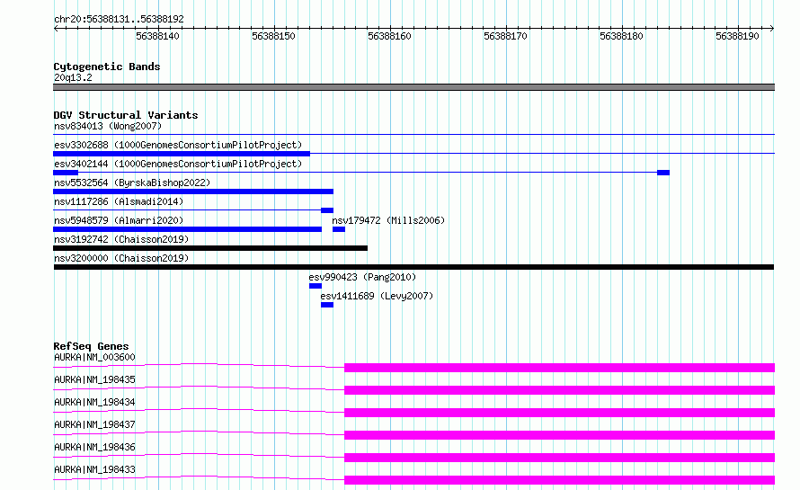Open variant nsv834013 (Wong2007)
The image size is (800, 490).
[108, 126]
